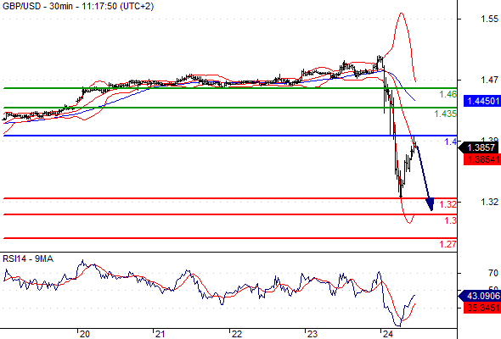
Task: Select the blue 1.4 pivot level label
Action: [451, 142]
